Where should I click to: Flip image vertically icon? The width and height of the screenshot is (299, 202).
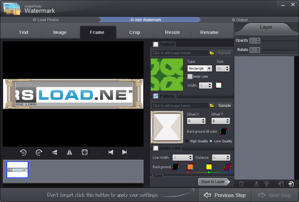coord(55,152)
